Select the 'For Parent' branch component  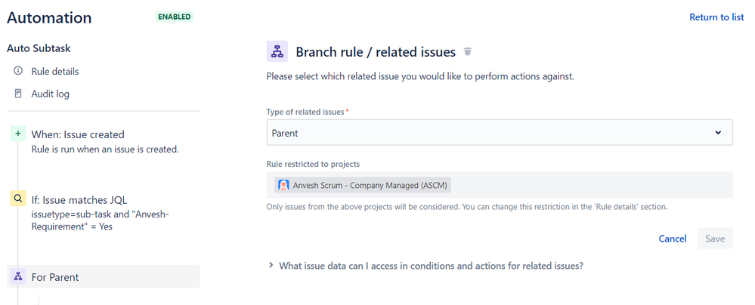click(55, 277)
